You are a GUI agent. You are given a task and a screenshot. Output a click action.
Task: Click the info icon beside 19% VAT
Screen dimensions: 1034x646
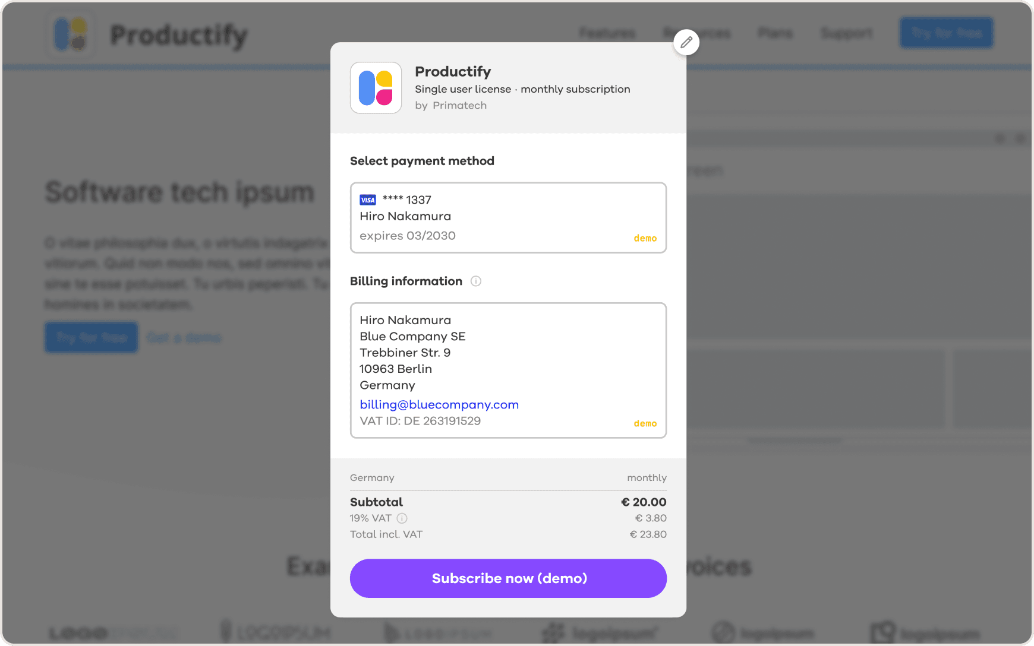pyautogui.click(x=402, y=518)
